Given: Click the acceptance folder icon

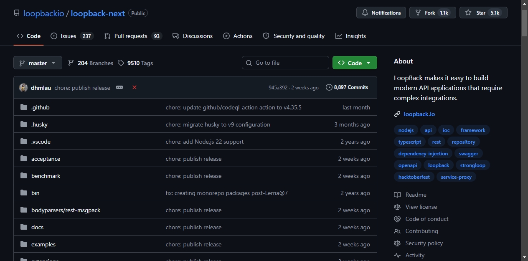Looking at the screenshot, I should (x=24, y=159).
